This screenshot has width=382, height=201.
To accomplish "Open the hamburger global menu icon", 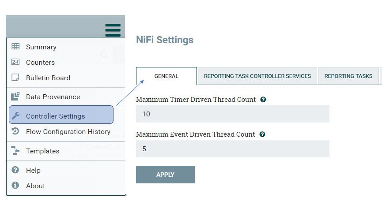I will pyautogui.click(x=113, y=30).
